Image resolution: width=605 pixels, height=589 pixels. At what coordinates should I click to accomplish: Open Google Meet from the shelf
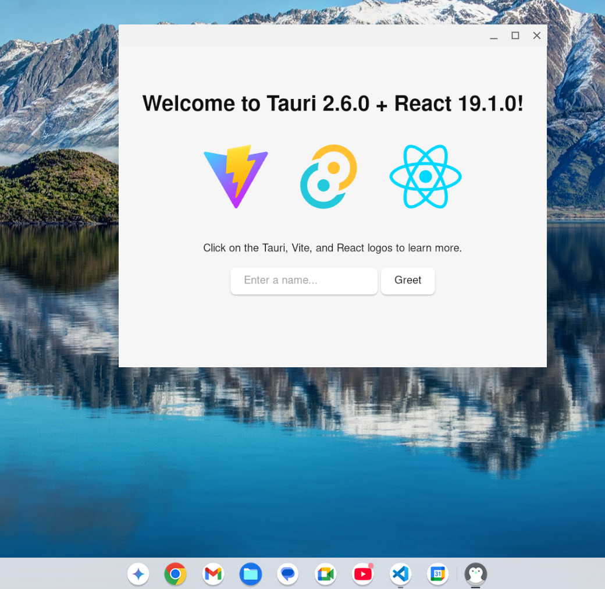tap(325, 574)
